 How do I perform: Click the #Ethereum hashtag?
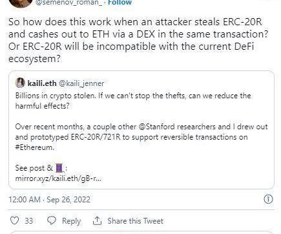[34, 147]
